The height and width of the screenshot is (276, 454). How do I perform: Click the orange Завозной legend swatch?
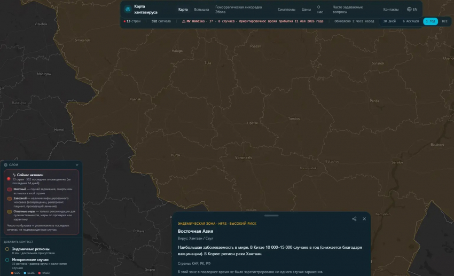(x=10, y=199)
